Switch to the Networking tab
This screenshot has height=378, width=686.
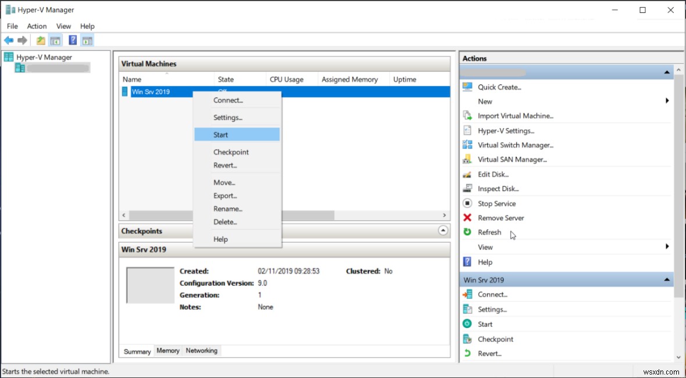pos(201,351)
